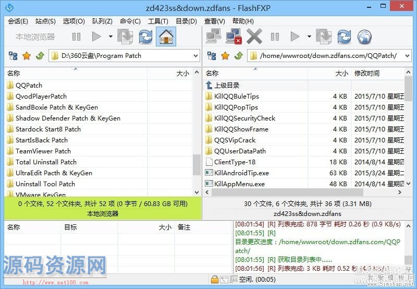Image resolution: width=417 pixels, height=289 pixels.
Task: Click the remote pane play transfer button
Action: click(x=295, y=37)
